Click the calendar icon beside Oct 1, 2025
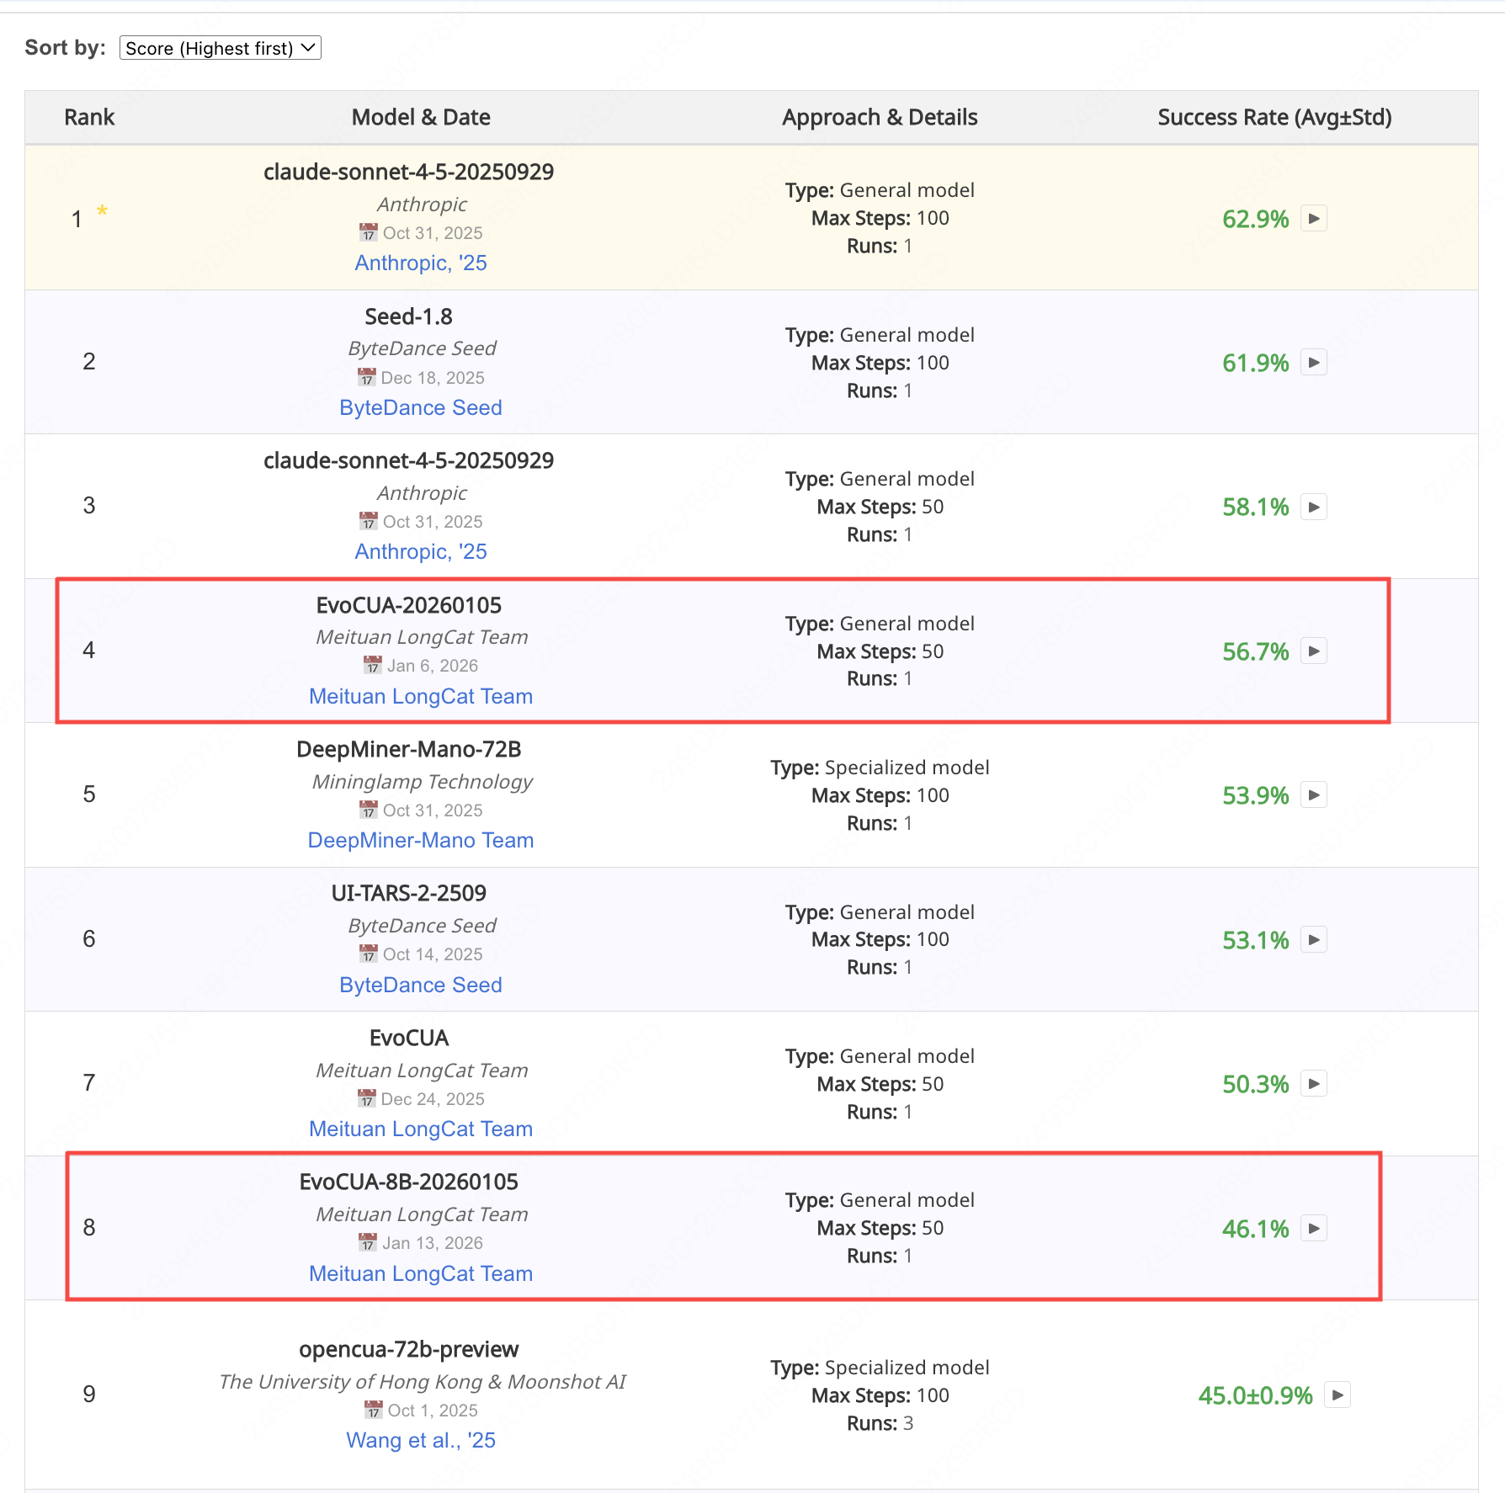 374,1410
